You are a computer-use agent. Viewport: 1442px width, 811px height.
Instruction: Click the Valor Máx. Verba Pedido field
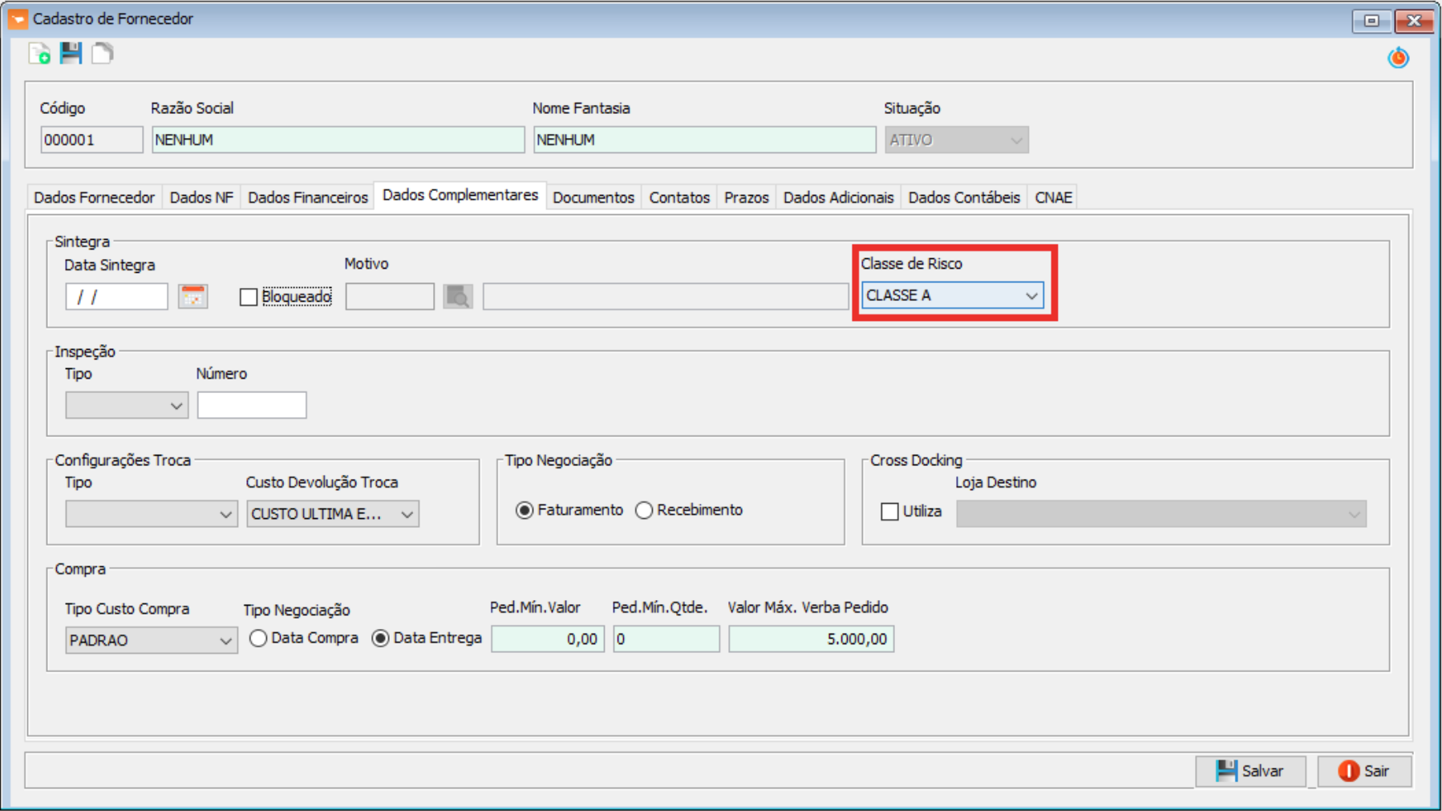pyautogui.click(x=811, y=639)
